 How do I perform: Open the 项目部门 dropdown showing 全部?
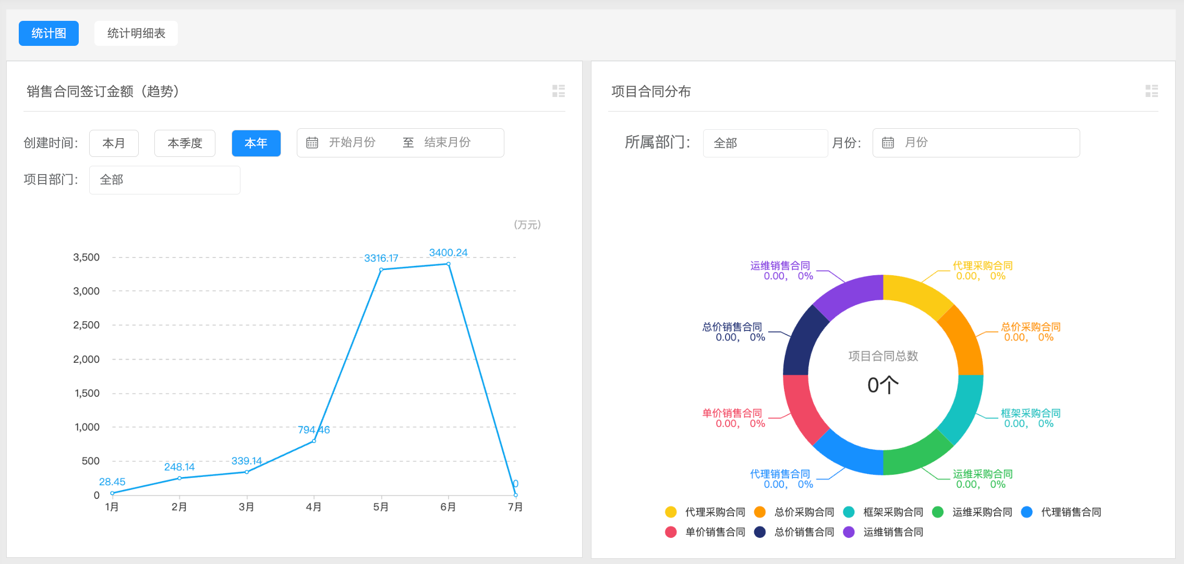click(165, 180)
